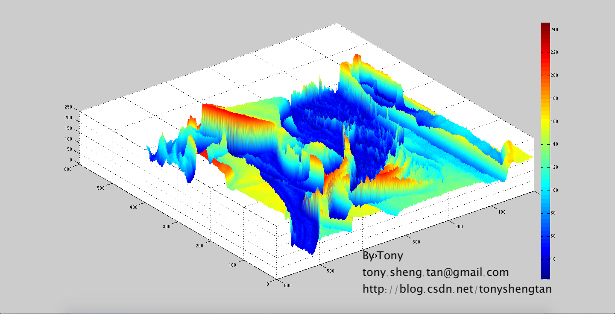Click the "By Tony" author text
615x314 pixels.
(383, 256)
